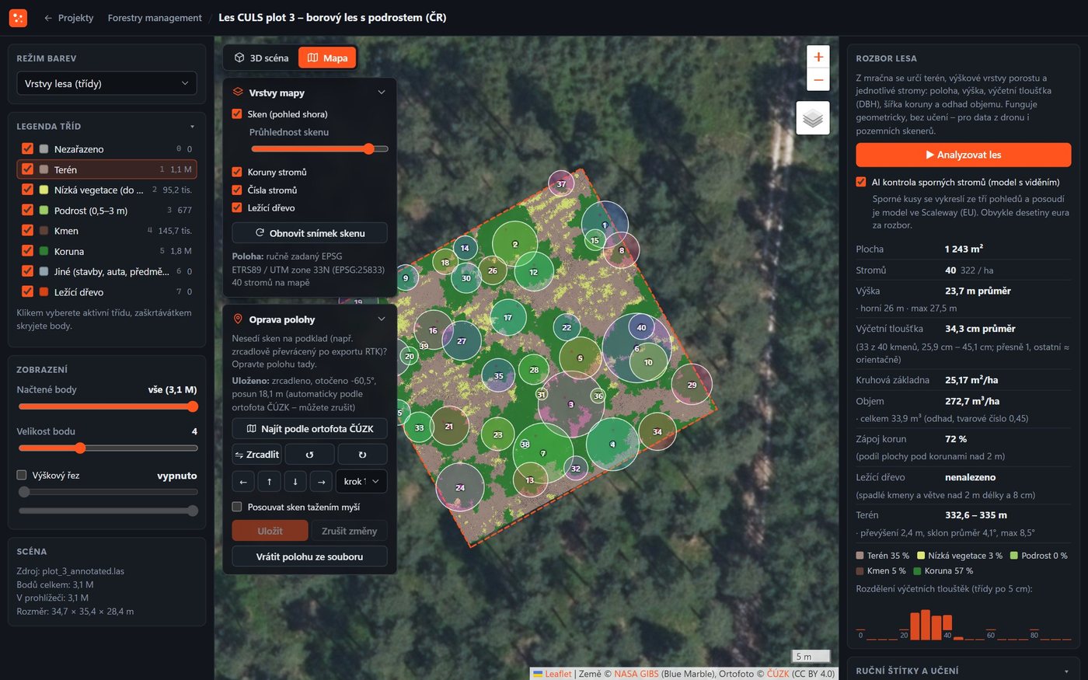Move scan up with arrow button
Screen dimensions: 1088x680
(x=269, y=482)
